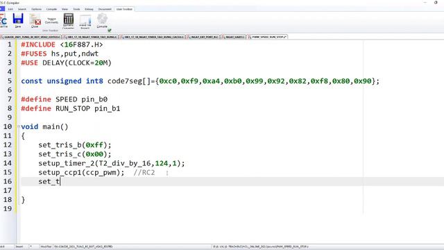Click the Close file icon
The width and height of the screenshot is (444, 250).
click(35, 21)
